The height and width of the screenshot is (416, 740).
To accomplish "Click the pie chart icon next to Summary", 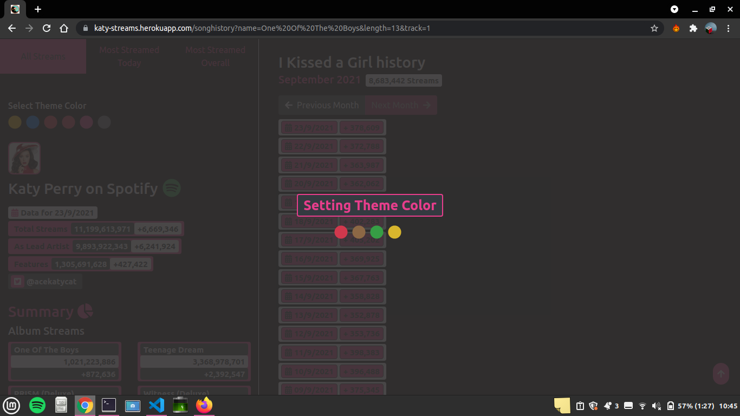I will pos(85,311).
